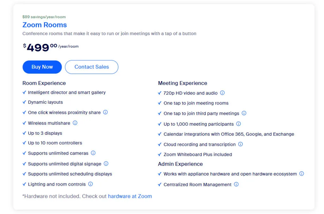Screen dimensions: 324x214
Task: Click the Cloud recording and transcription info icon
Action: (x=240, y=144)
